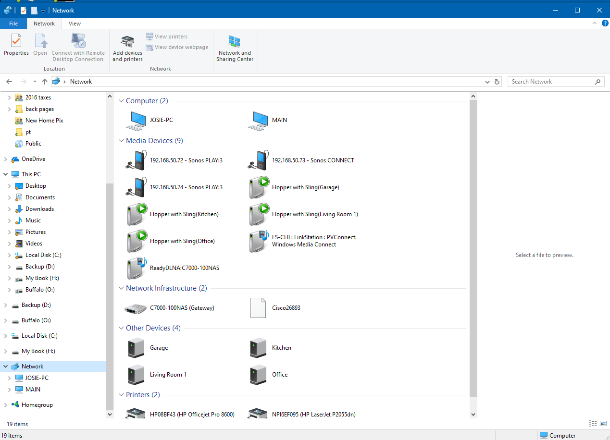Go up one level with the up arrow
Screen dimensions: 610x440
point(45,82)
